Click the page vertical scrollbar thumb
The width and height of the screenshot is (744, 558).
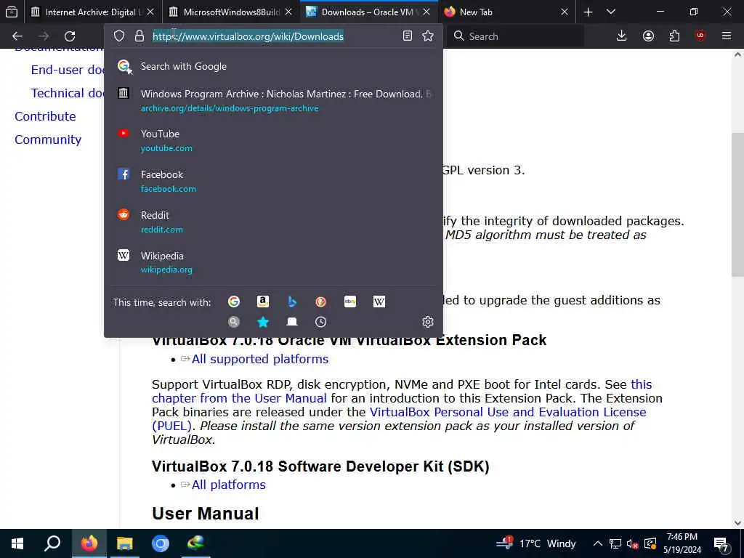(737, 204)
